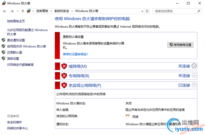Open recent locations dropdown arrow
The image size is (205, 135).
(18, 11)
